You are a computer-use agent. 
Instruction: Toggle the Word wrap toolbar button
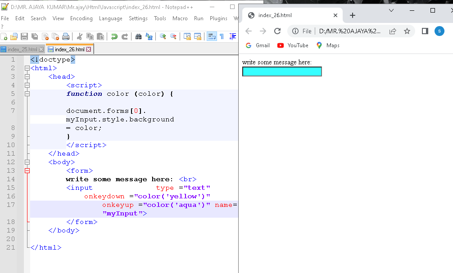[x=211, y=37]
